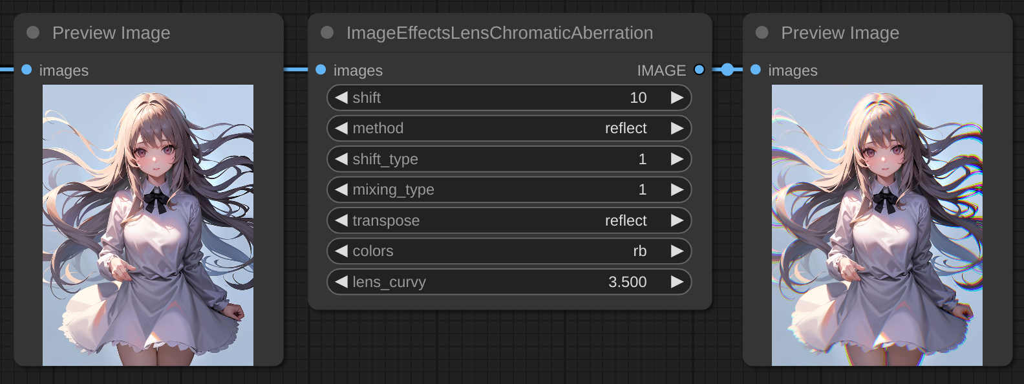Click the images input socket on left preview

(27, 70)
